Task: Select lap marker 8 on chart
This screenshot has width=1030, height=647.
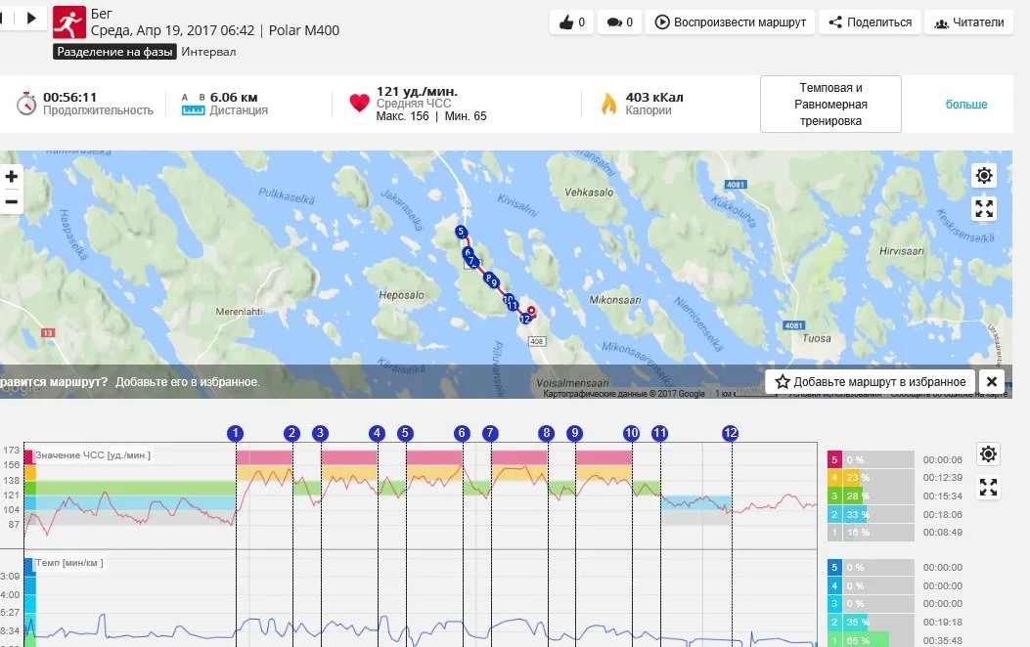Action: coord(547,433)
